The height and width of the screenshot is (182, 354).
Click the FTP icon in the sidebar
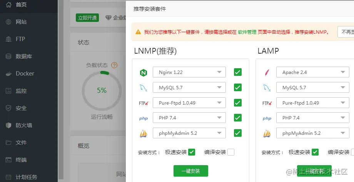coord(8,39)
